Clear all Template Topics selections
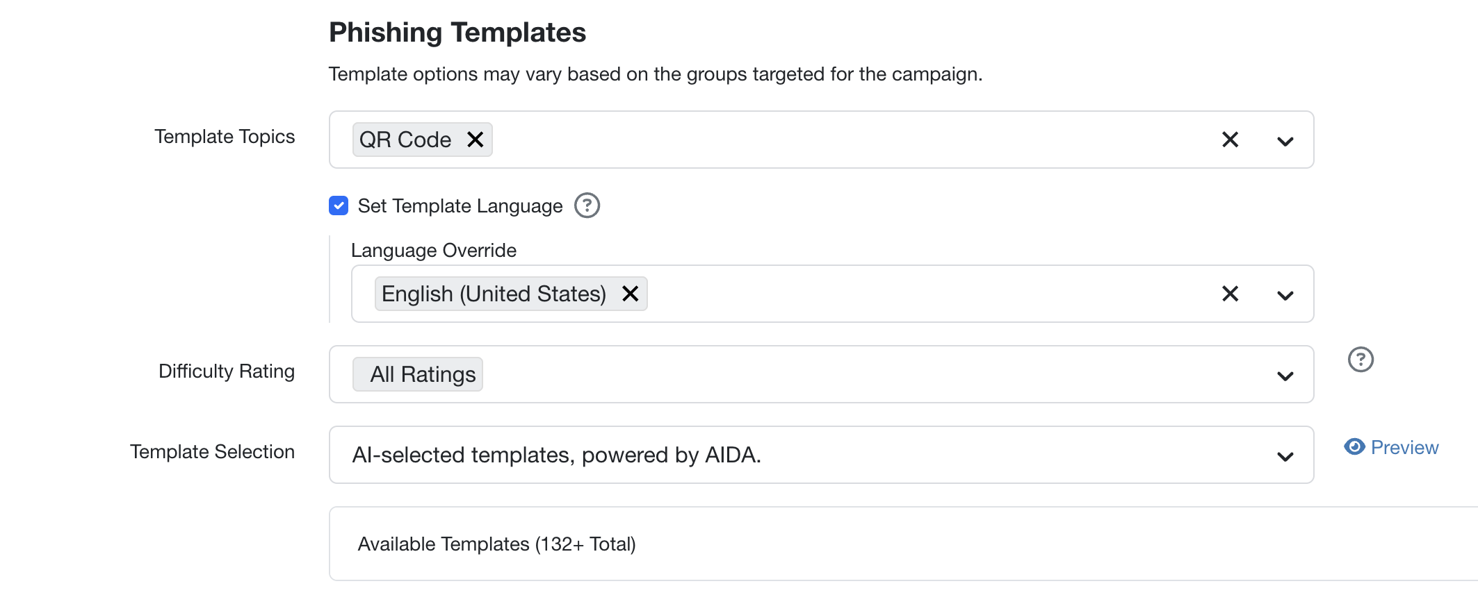This screenshot has height=595, width=1478. 1230,140
